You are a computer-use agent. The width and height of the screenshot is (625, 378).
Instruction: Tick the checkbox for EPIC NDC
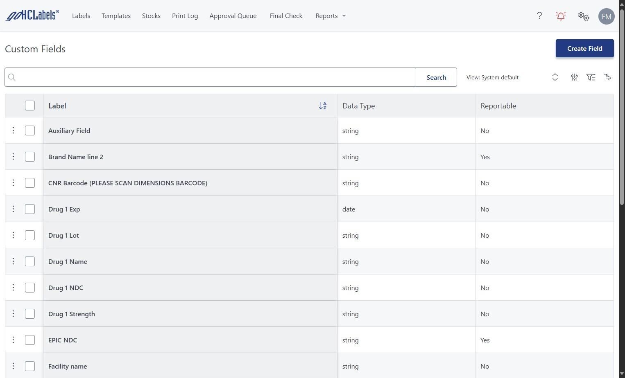coord(30,340)
